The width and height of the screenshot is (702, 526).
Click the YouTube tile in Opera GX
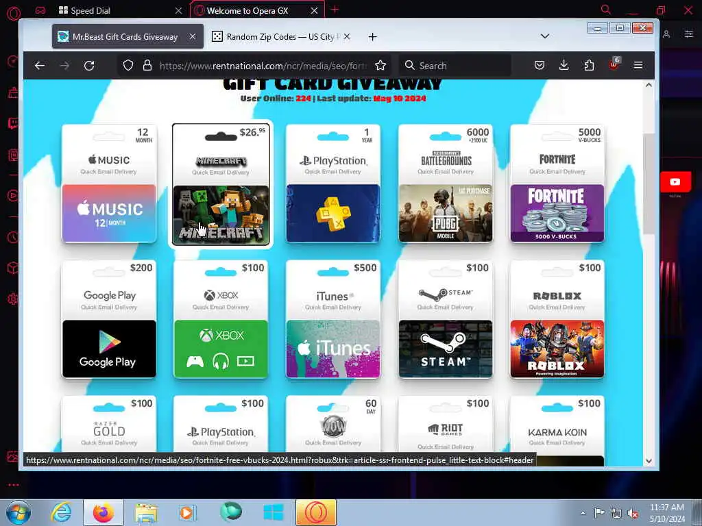[x=675, y=182]
